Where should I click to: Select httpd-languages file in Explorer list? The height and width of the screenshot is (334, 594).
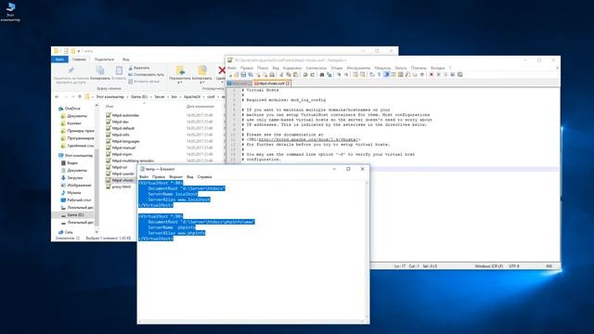point(123,141)
